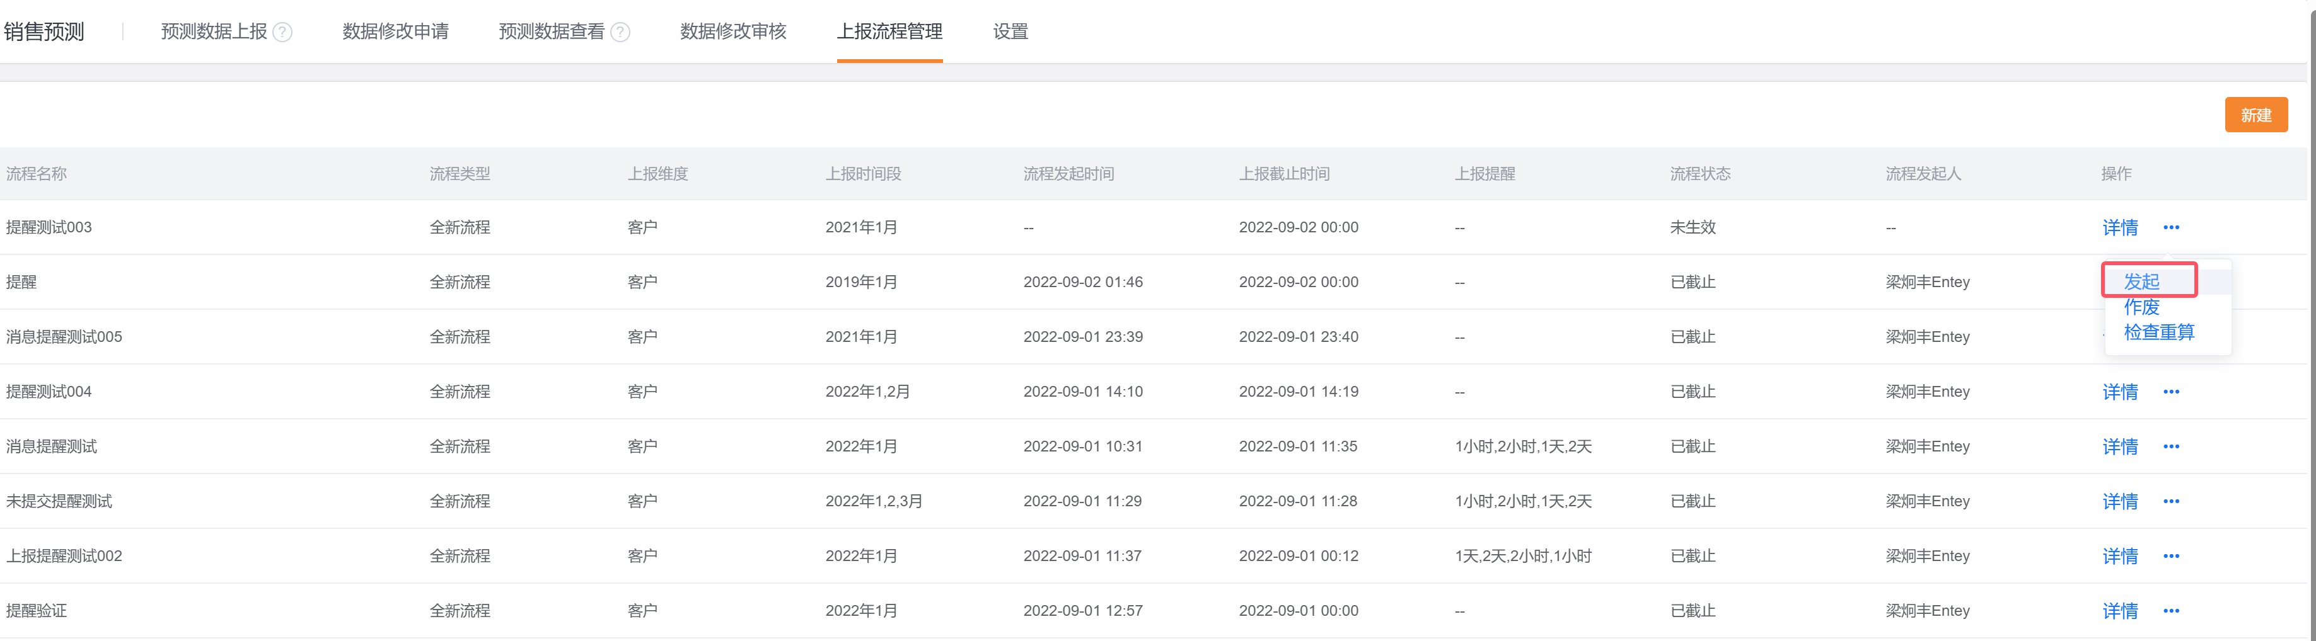Open the actions dropdown for 上报提醒测试002
Screen dimensions: 2316x641
click(x=2171, y=556)
